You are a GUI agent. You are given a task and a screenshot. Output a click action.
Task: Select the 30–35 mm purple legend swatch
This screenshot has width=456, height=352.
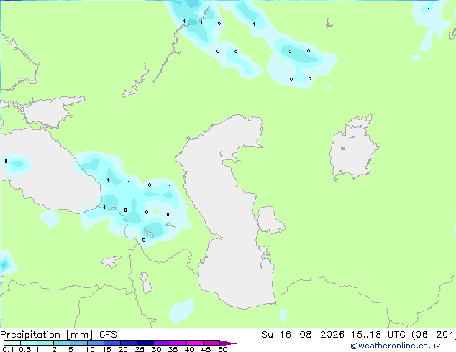[161, 343]
